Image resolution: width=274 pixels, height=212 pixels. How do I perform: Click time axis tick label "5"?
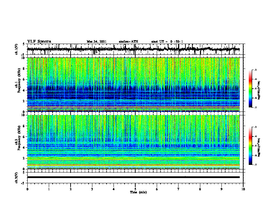click(x=135, y=189)
